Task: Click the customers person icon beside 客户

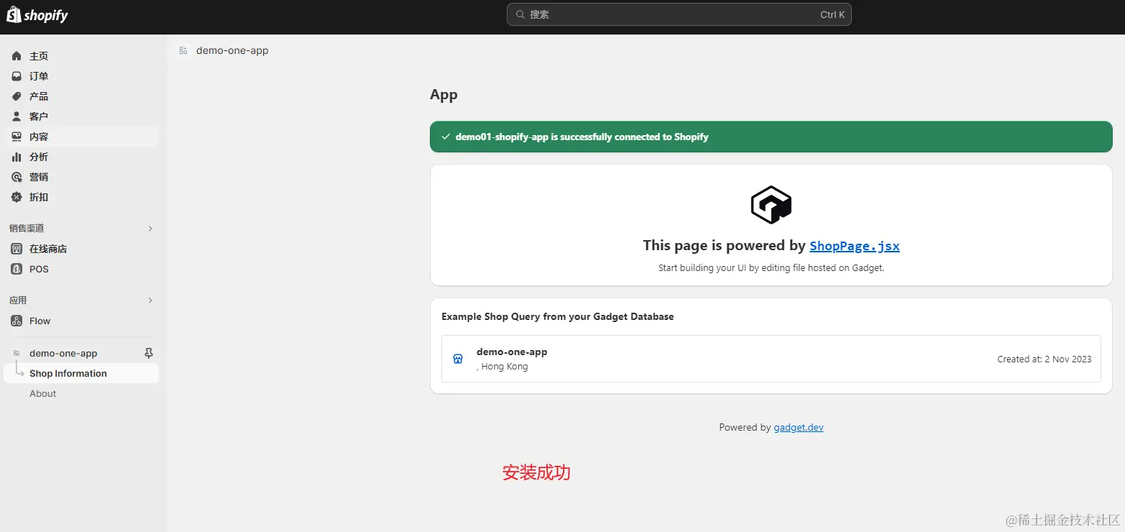Action: point(17,116)
